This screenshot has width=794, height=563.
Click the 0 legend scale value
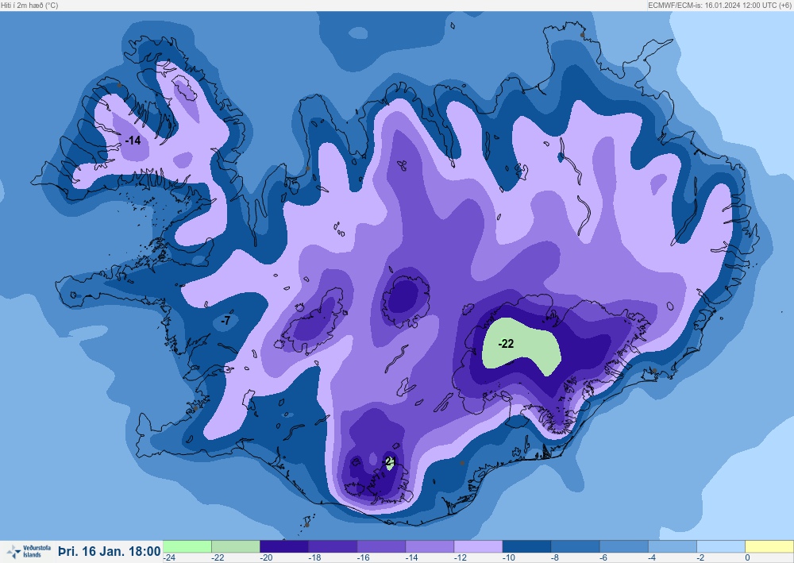(748, 557)
